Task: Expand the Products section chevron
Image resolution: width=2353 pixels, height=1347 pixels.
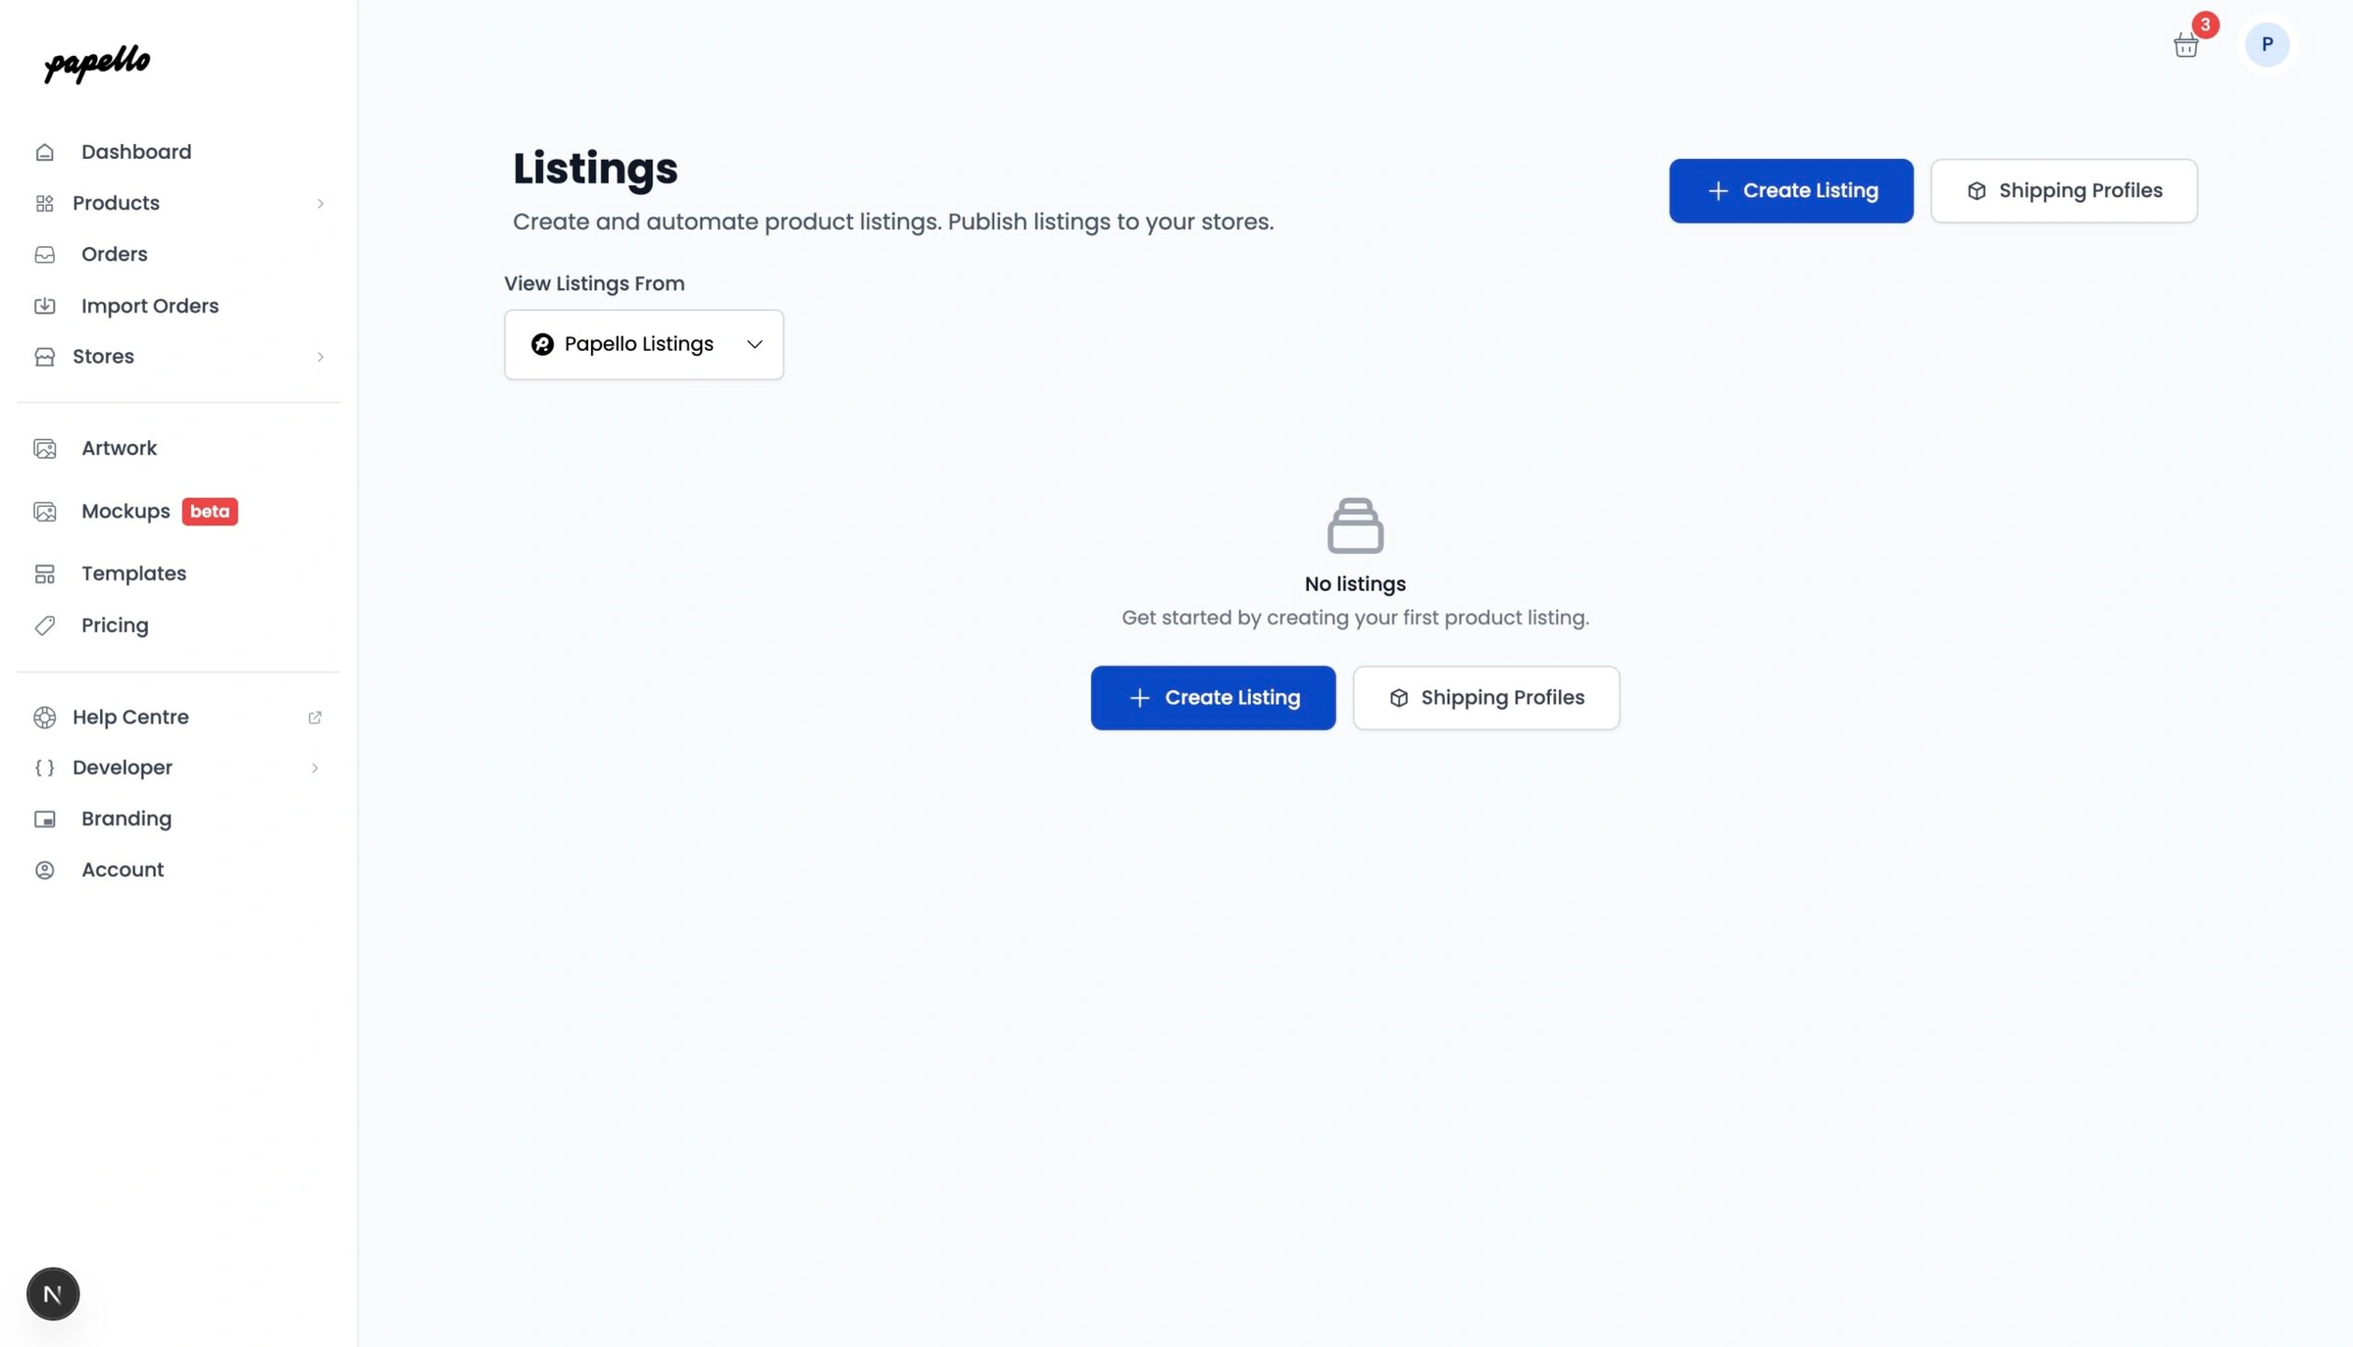Action: coord(321,203)
